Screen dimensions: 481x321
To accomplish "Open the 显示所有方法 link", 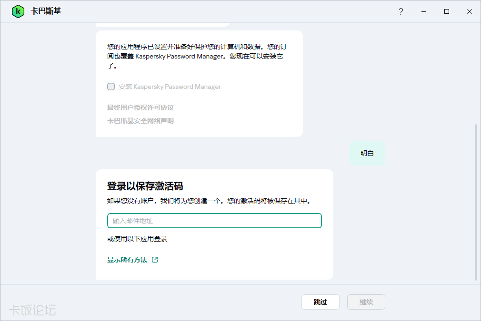I will [127, 260].
